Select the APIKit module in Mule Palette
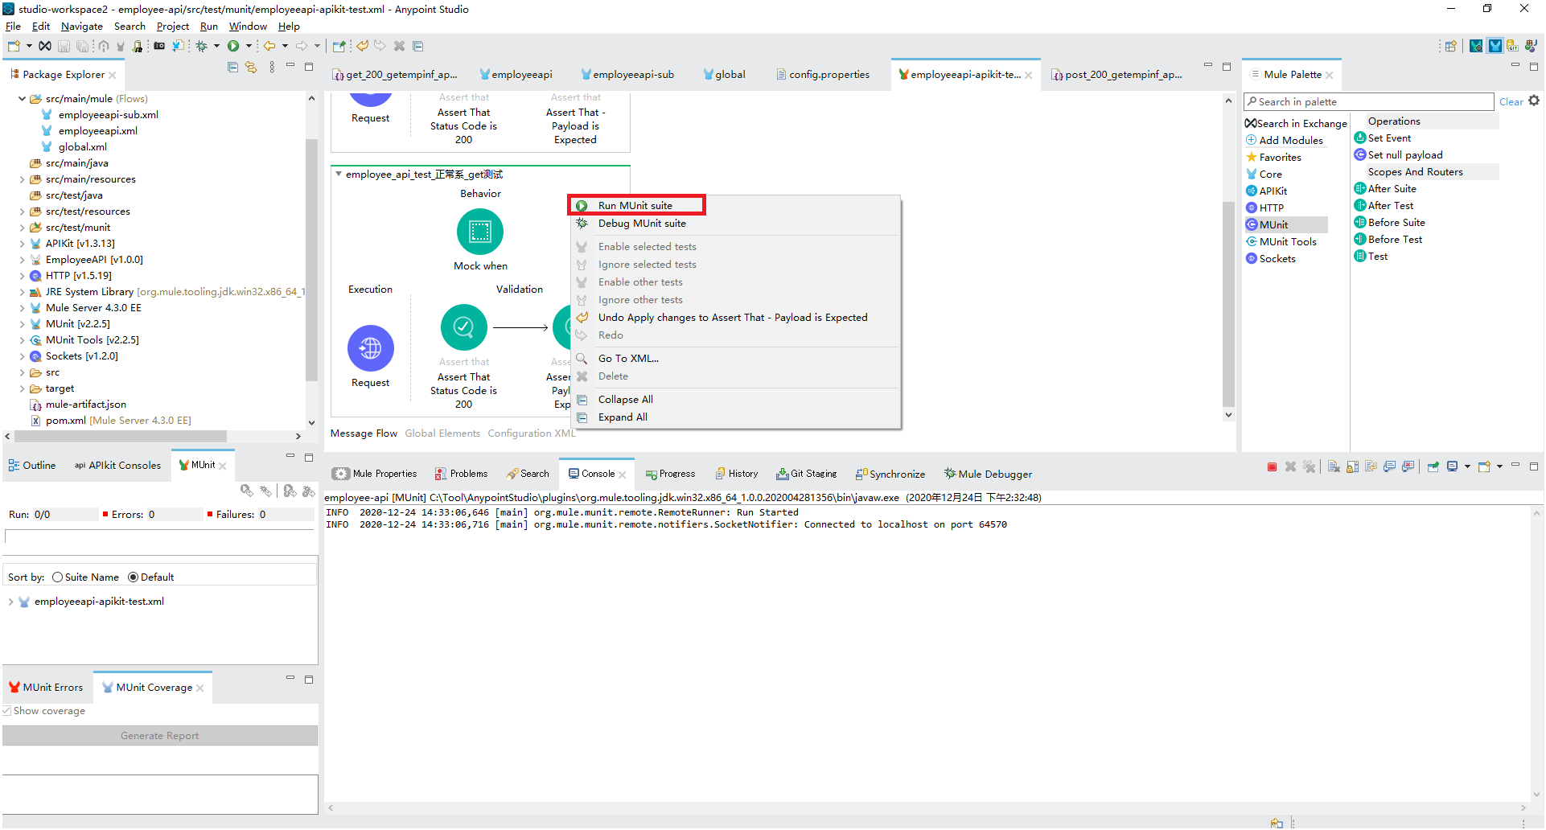The image size is (1546, 830). tap(1267, 191)
